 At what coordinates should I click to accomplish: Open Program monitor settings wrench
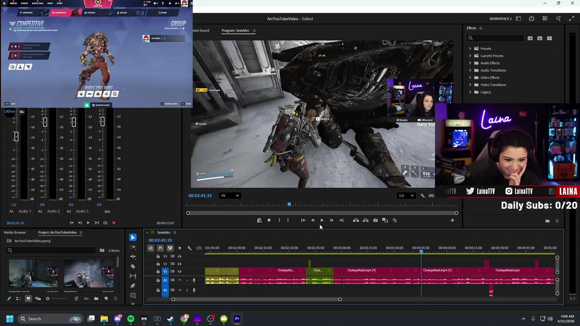tap(422, 196)
